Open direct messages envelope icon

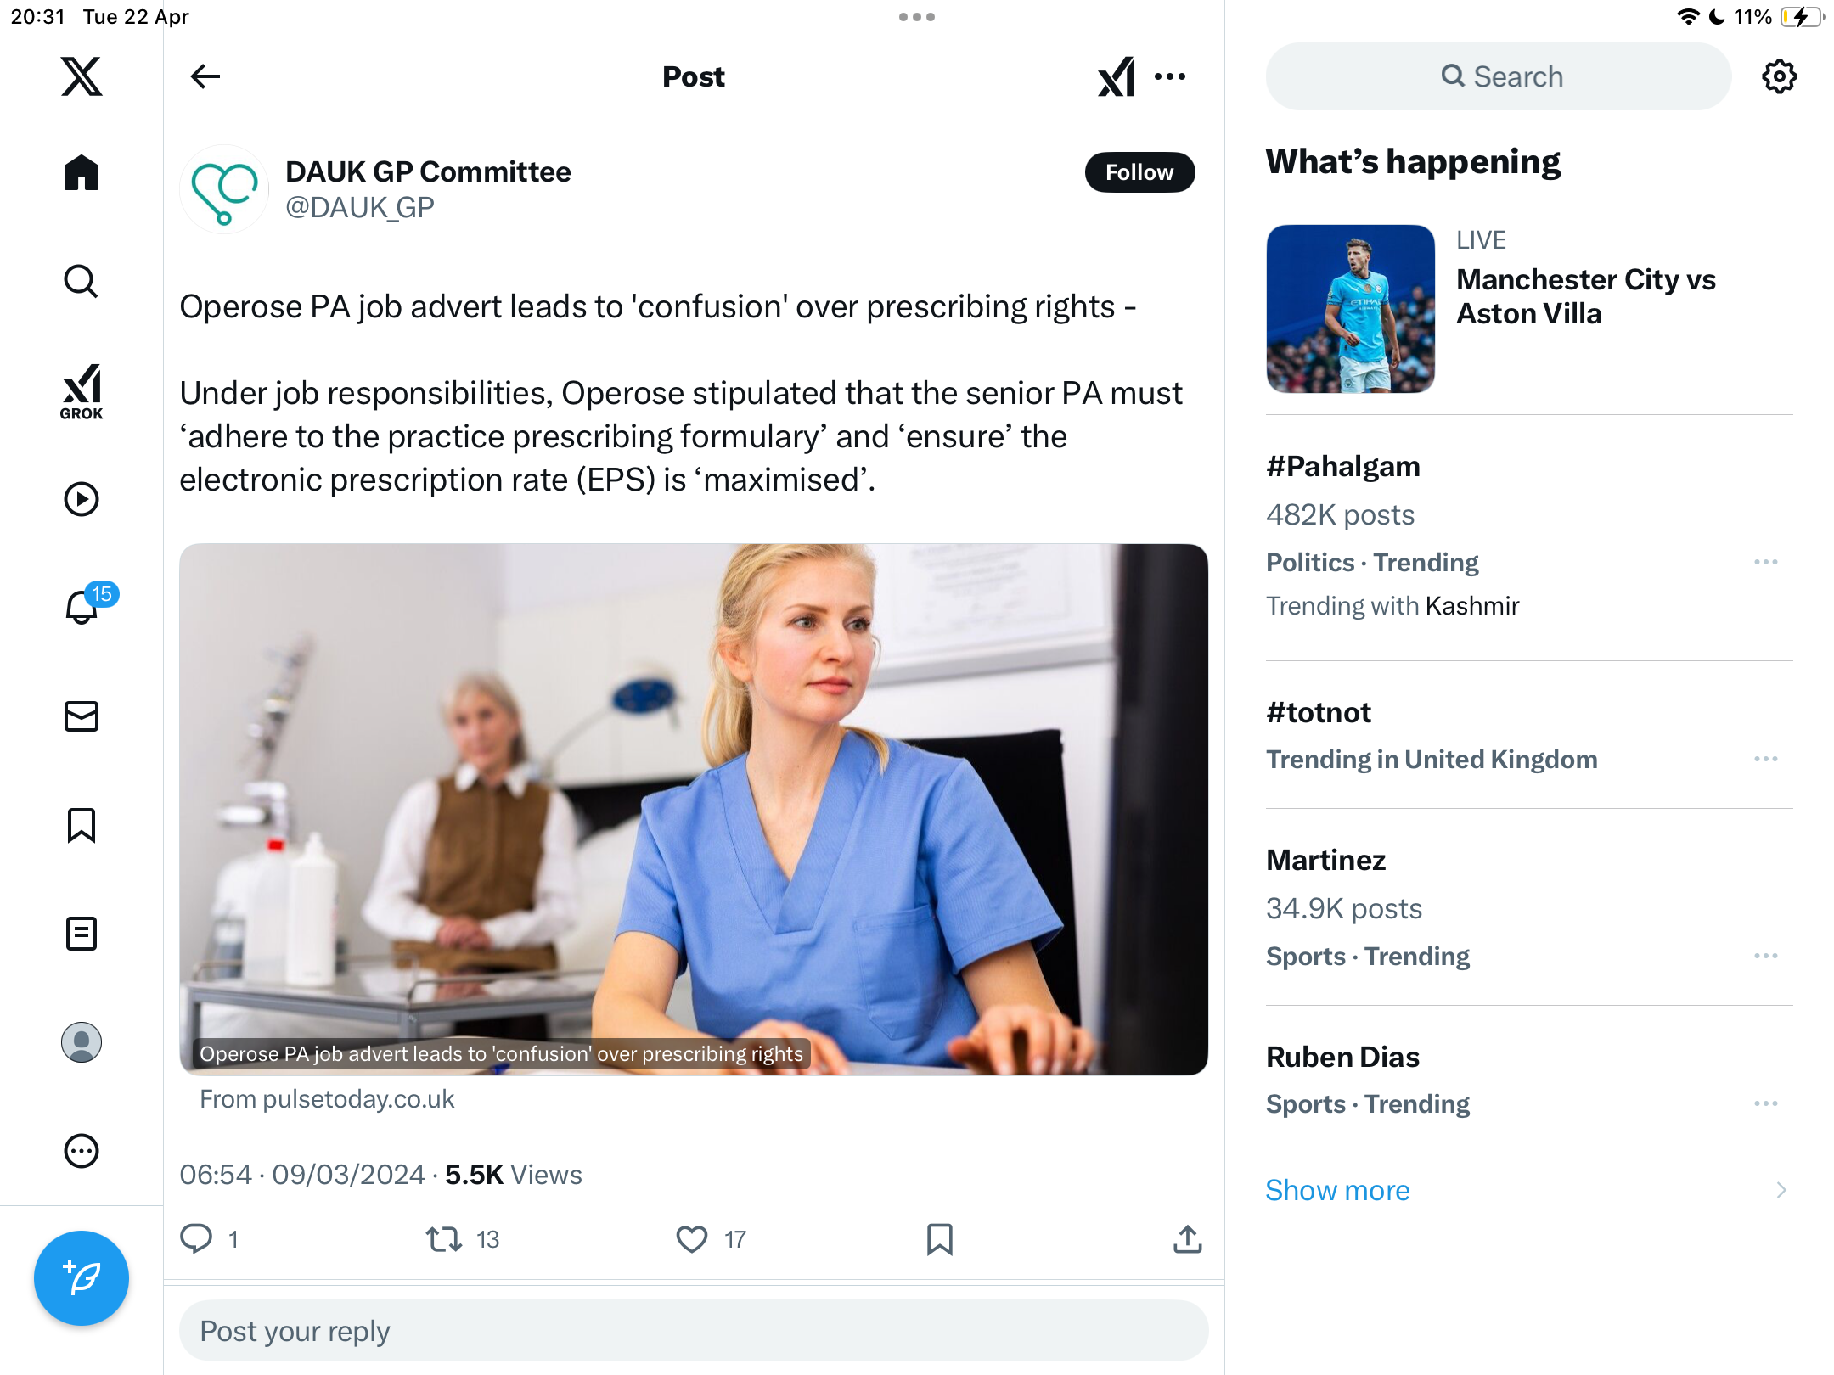[82, 716]
